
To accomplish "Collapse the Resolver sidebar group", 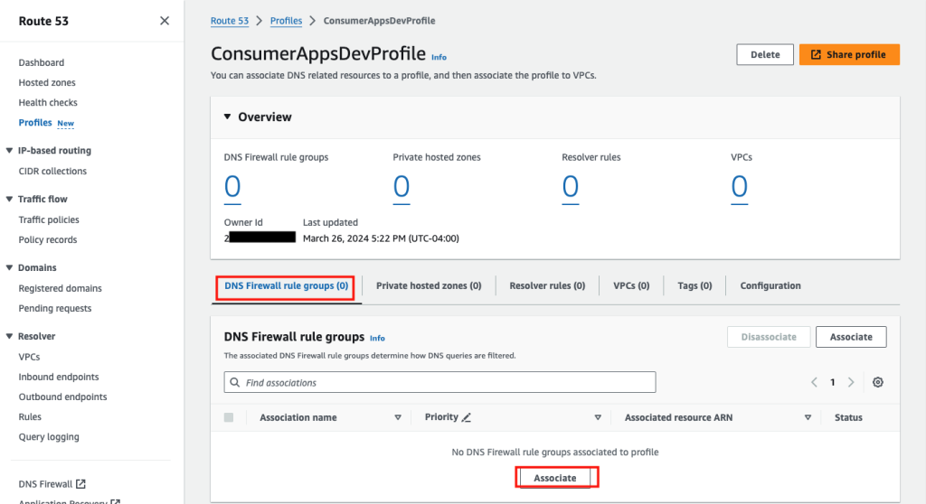I will 9,336.
